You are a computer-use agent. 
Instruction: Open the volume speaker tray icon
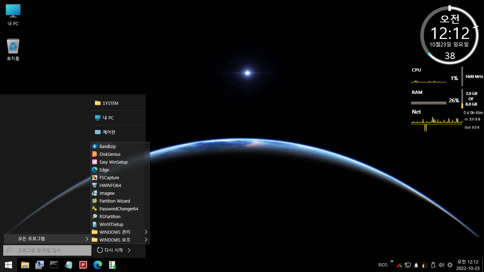click(441, 265)
